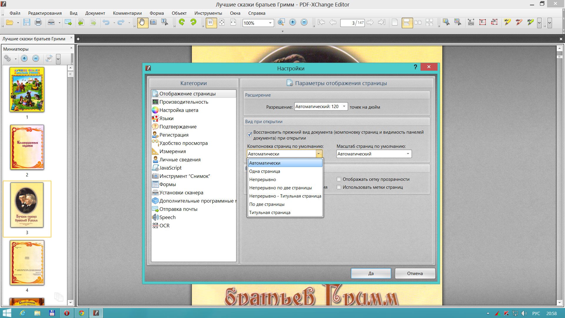Click the page number input field

coord(352,23)
